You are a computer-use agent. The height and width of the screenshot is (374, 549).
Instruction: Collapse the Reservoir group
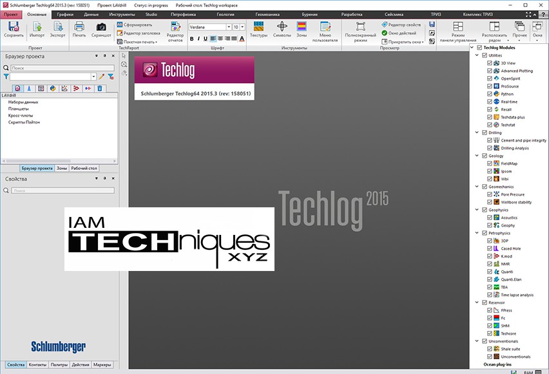point(477,303)
